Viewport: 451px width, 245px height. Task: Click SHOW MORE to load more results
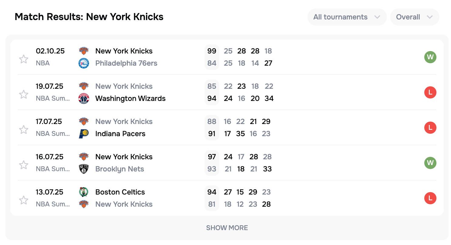227,228
